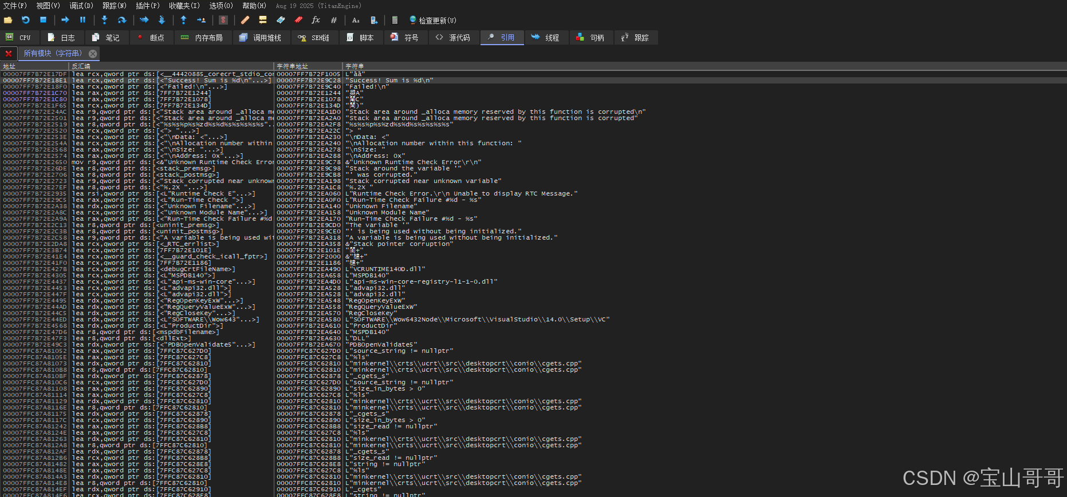The height and width of the screenshot is (497, 1067).
Task: Switch to the 日志 log tab
Action: pos(62,38)
